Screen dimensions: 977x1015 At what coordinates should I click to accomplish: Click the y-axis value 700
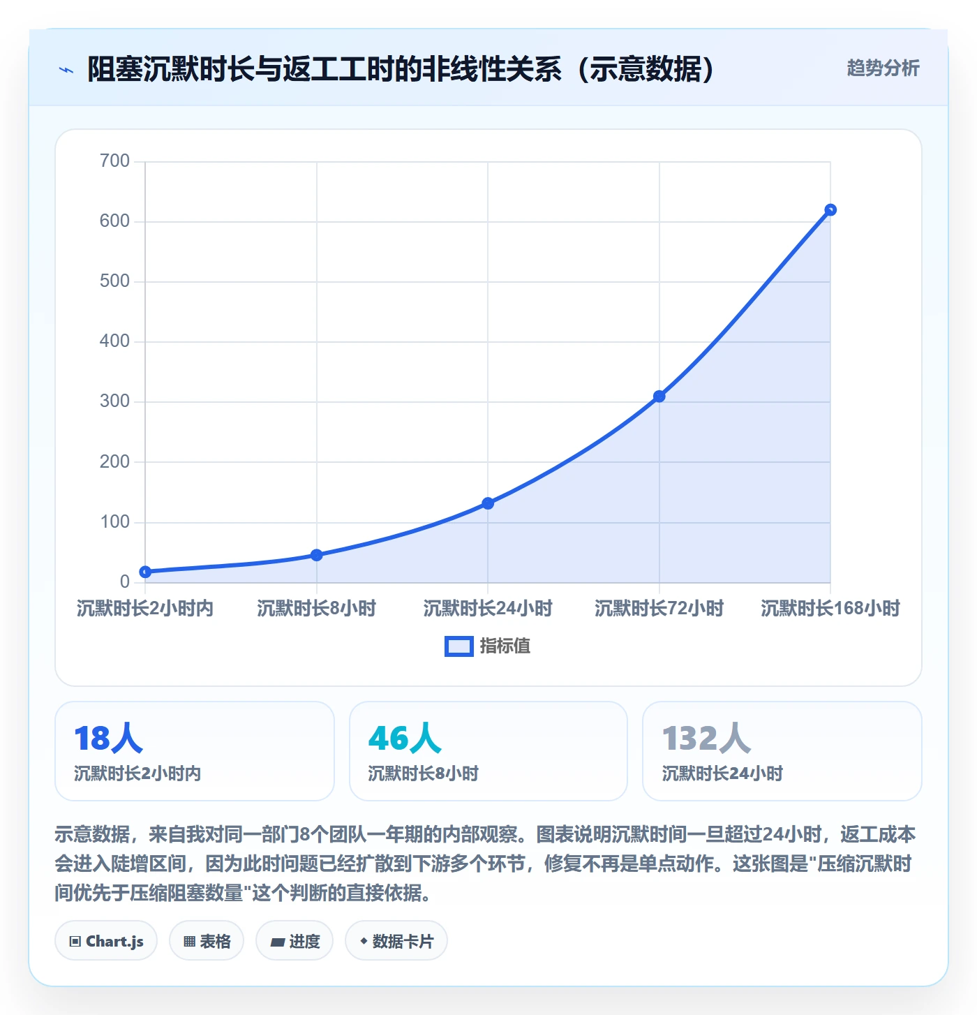pyautogui.click(x=114, y=161)
